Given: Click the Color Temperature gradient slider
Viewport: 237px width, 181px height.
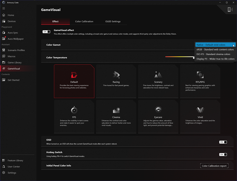Looking at the screenshot, I should (x=179, y=57).
